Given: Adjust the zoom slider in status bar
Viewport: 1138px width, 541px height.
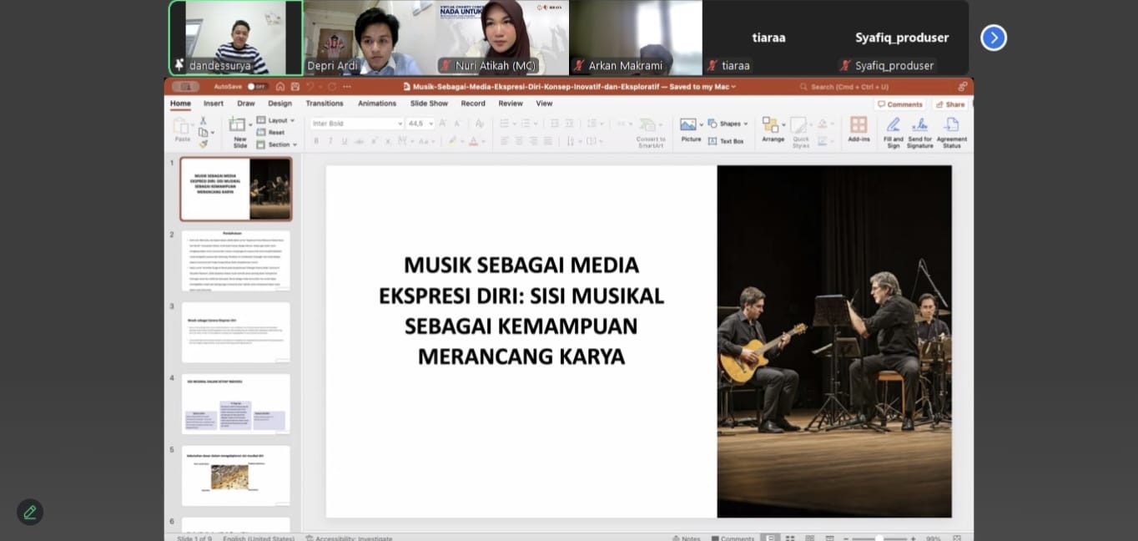Looking at the screenshot, I should pos(879,538).
